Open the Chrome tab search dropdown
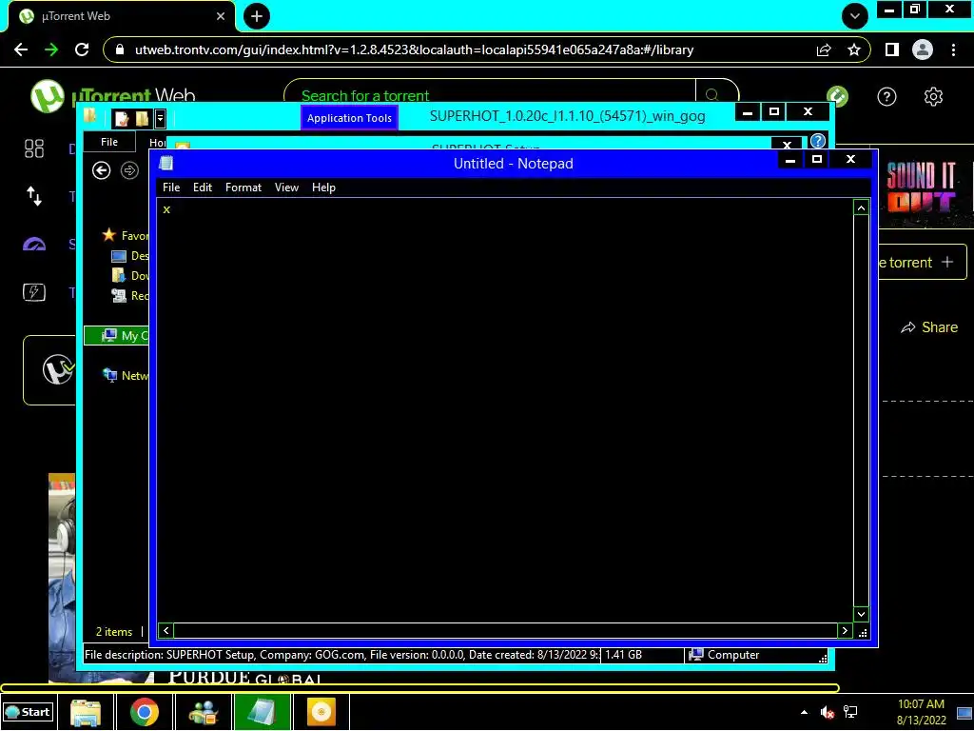The height and width of the screenshot is (731, 974). [855, 16]
